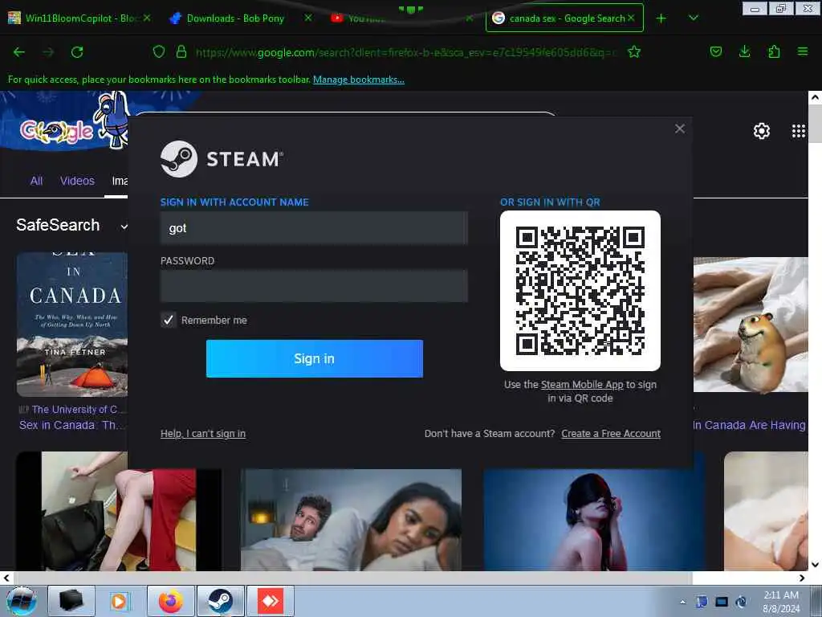Viewport: 822px width, 617px height.
Task: Click the browser address bar URL
Action: (x=406, y=52)
